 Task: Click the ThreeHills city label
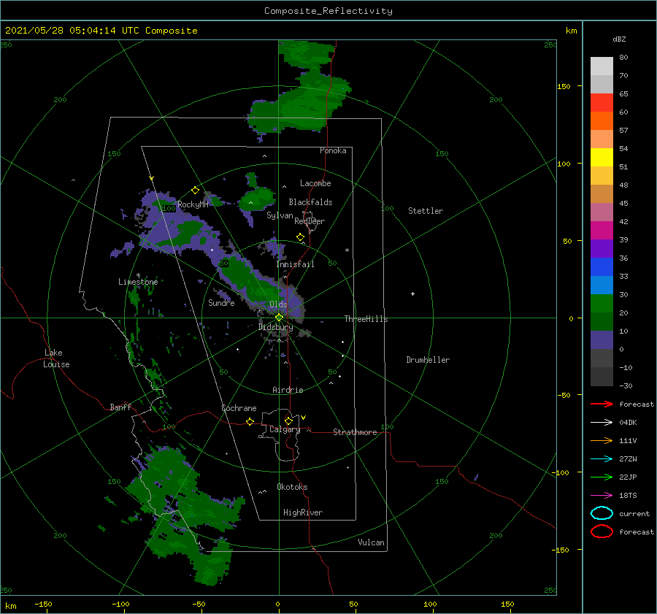click(x=366, y=319)
